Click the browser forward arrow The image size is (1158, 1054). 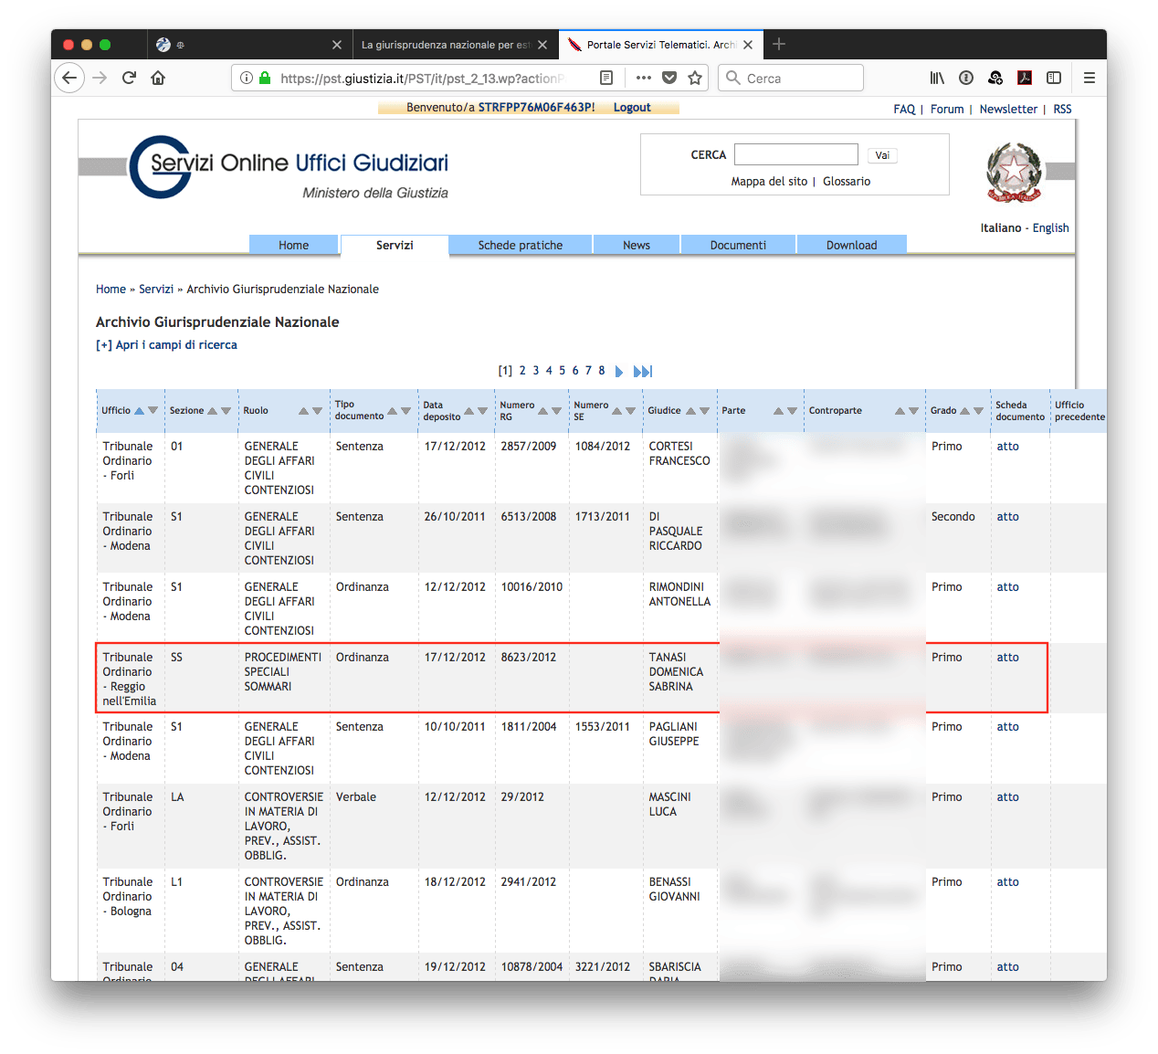(x=100, y=78)
